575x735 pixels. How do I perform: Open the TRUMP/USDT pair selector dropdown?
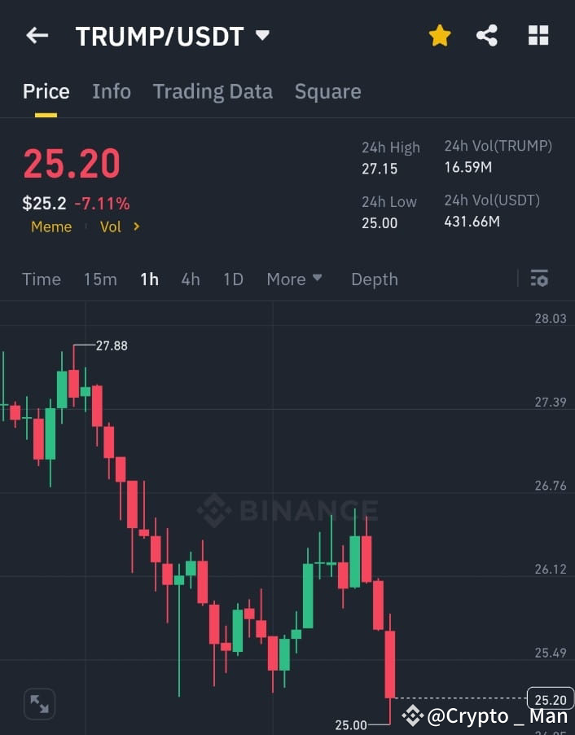point(170,35)
